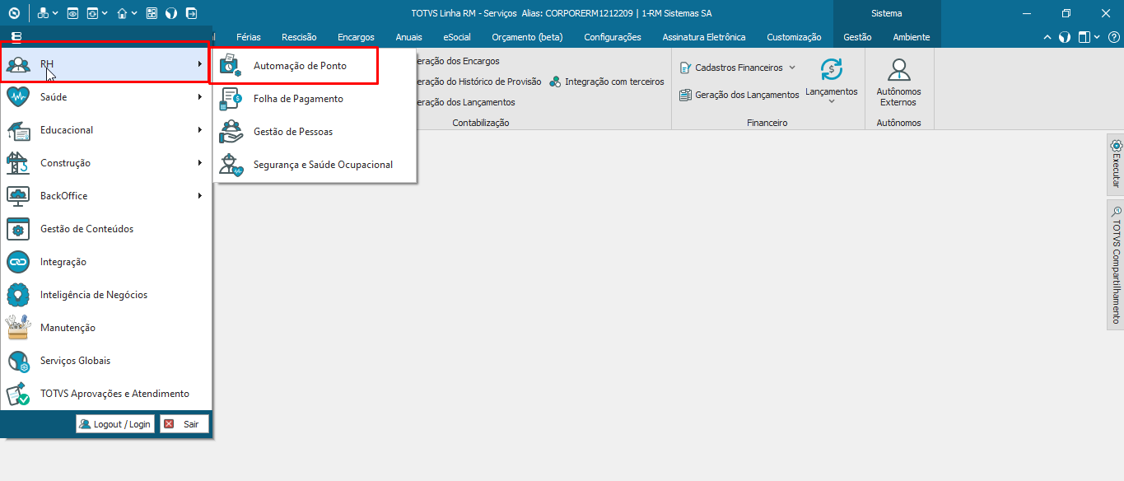
Task: Click the Serviços Globais globe icon
Action: click(18, 361)
